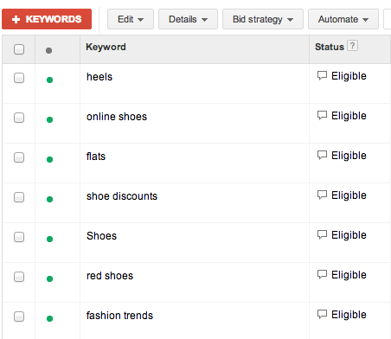Viewport: 391px width, 339px height.
Task: Open the Automate menu
Action: coord(343,19)
